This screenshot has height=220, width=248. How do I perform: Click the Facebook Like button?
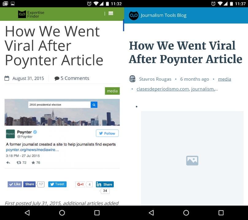[15, 184]
